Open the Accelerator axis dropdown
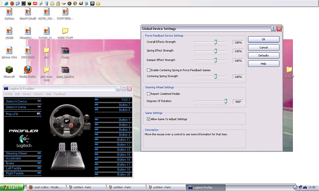This screenshot has width=319, height=191. 39,158
